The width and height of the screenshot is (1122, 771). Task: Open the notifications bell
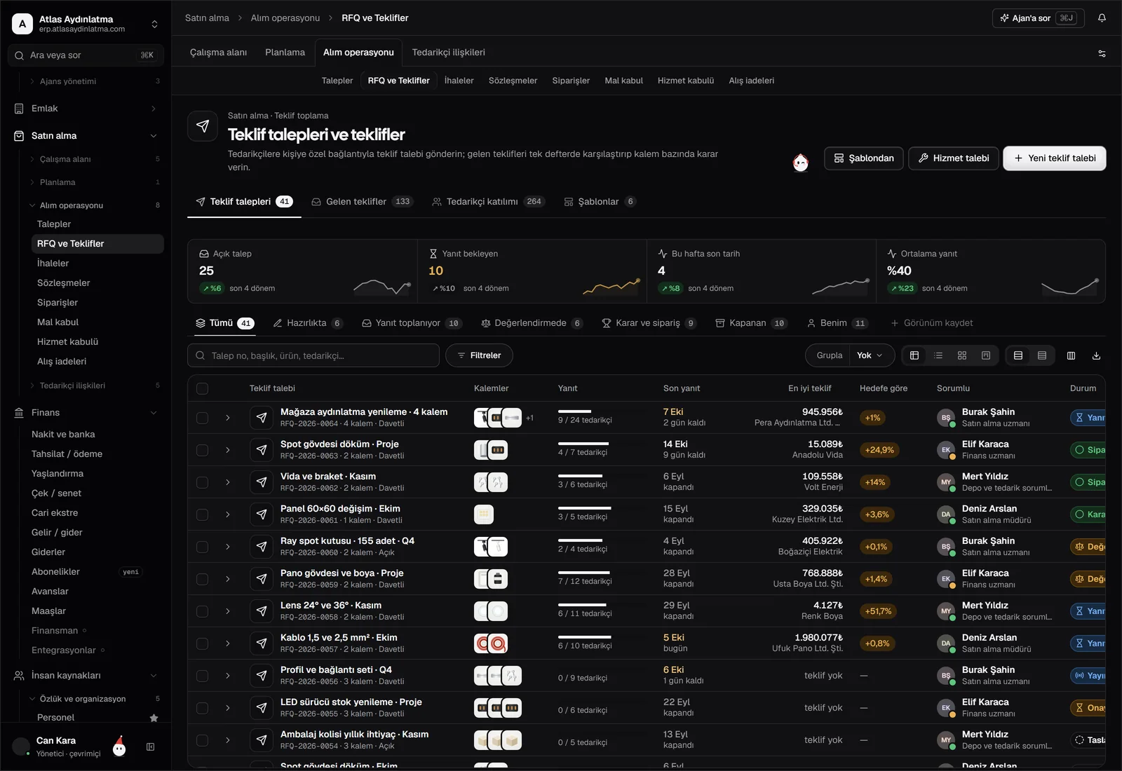click(x=1102, y=18)
